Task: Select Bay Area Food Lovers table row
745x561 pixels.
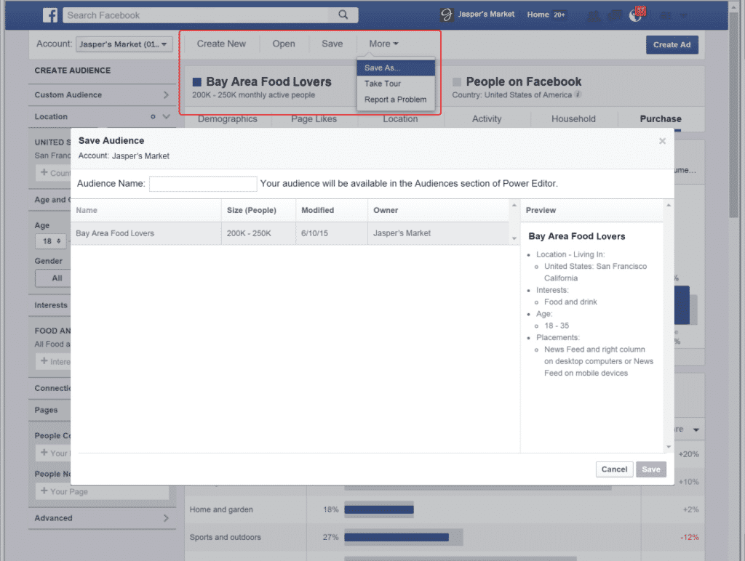Action: click(x=290, y=233)
